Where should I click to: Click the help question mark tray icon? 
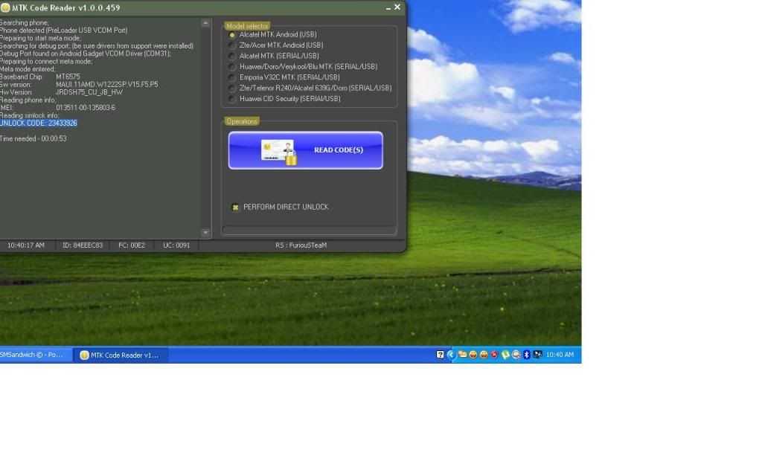coord(441,355)
